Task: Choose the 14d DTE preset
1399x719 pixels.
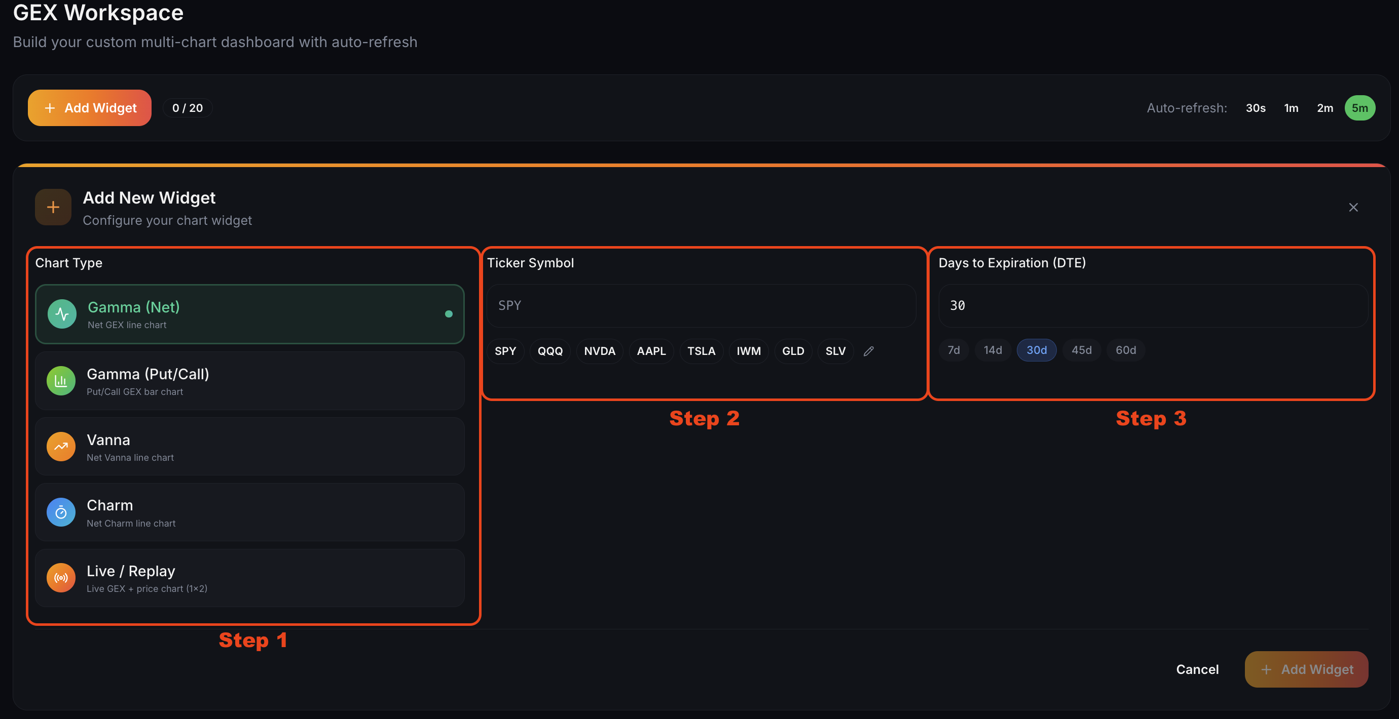Action: pos(993,350)
